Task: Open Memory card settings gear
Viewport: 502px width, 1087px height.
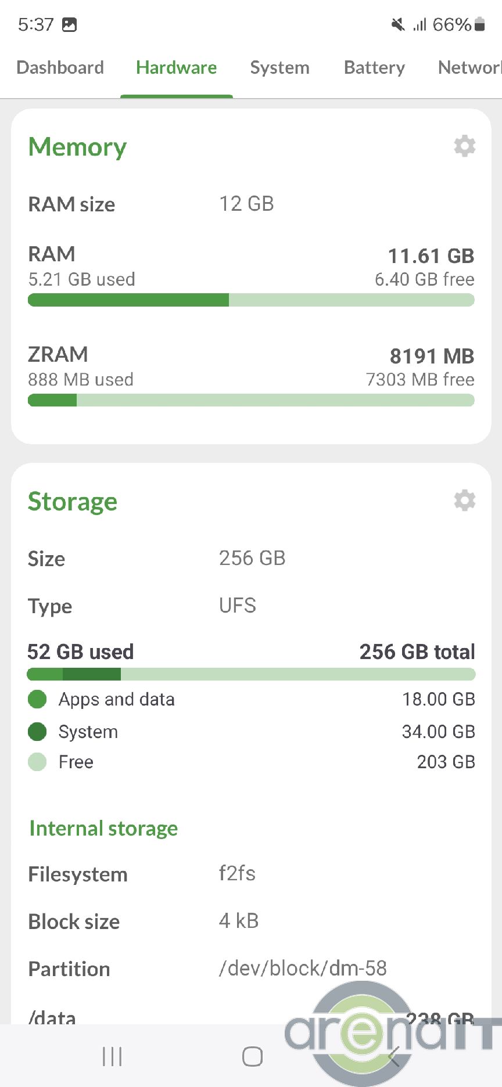Action: point(464,146)
